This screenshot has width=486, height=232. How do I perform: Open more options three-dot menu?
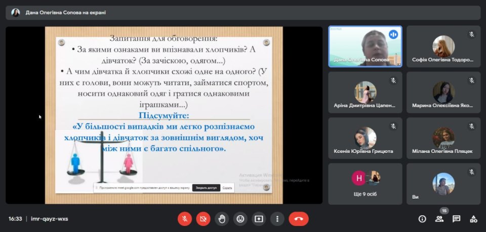point(277,219)
